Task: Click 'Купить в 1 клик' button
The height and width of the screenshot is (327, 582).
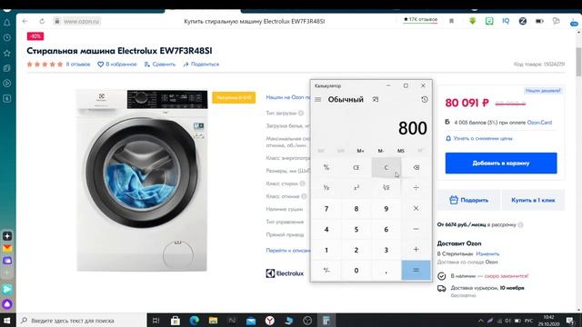Action: [533, 200]
